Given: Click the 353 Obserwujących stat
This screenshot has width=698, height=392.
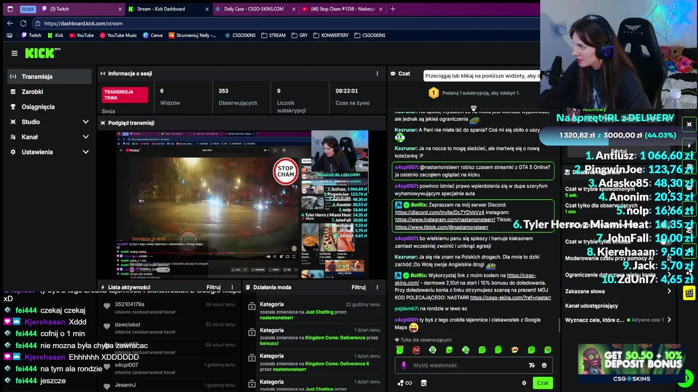Looking at the screenshot, I should click(238, 96).
